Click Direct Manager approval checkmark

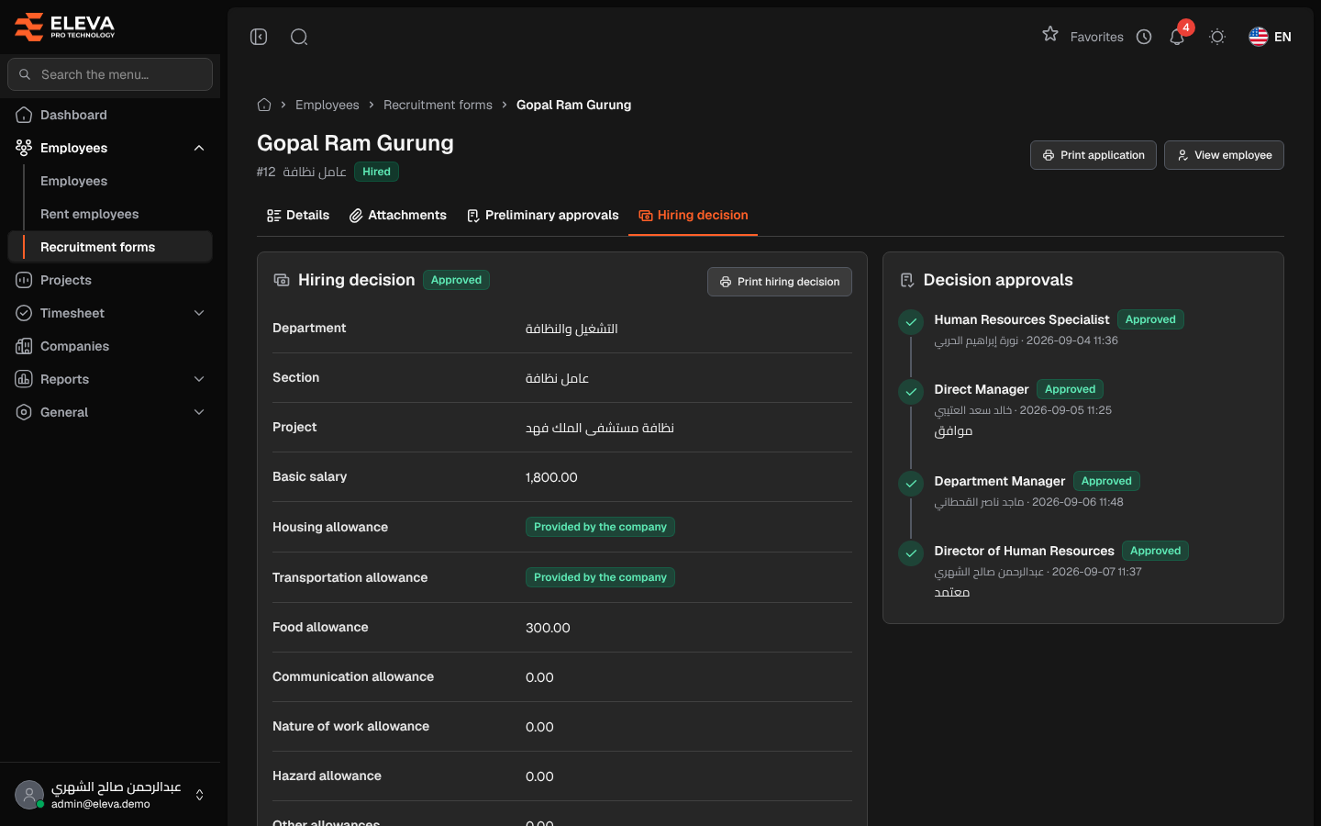[x=911, y=392]
